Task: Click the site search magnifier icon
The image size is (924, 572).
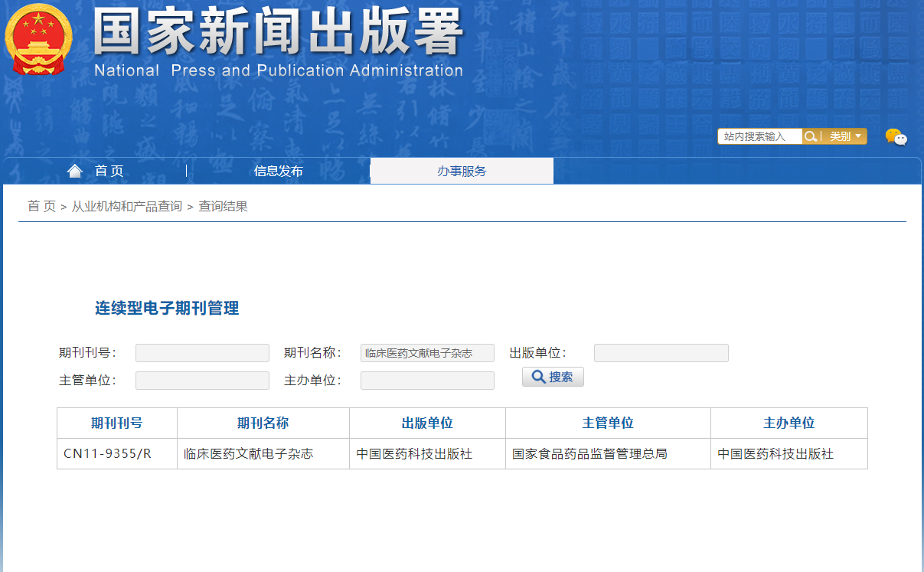Action: tap(810, 136)
